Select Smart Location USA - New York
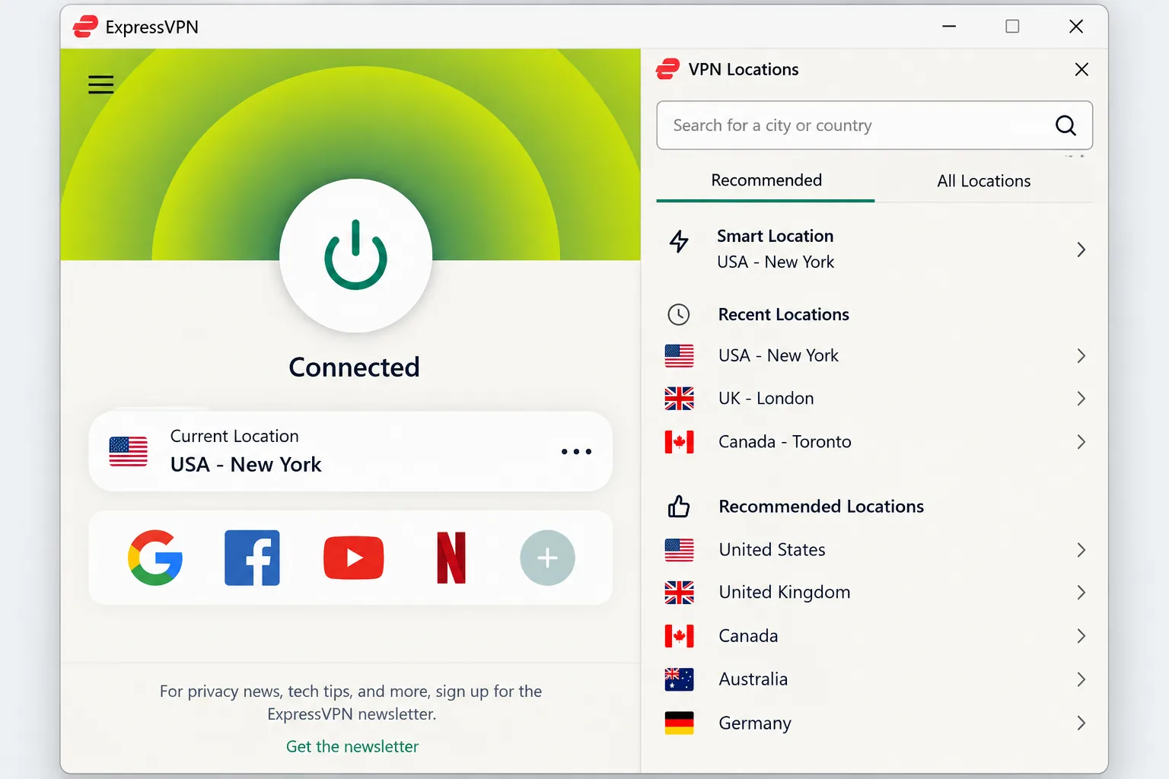This screenshot has width=1169, height=779. pyautogui.click(x=874, y=249)
